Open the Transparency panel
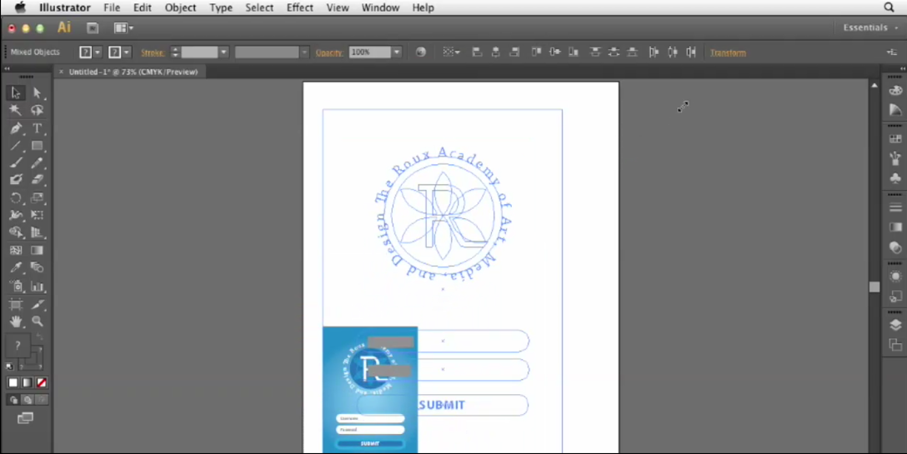Image resolution: width=907 pixels, height=454 pixels. tap(894, 247)
